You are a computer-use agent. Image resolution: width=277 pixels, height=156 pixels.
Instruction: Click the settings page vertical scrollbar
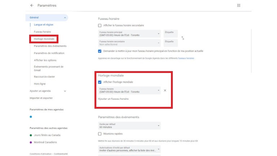(x=251, y=51)
